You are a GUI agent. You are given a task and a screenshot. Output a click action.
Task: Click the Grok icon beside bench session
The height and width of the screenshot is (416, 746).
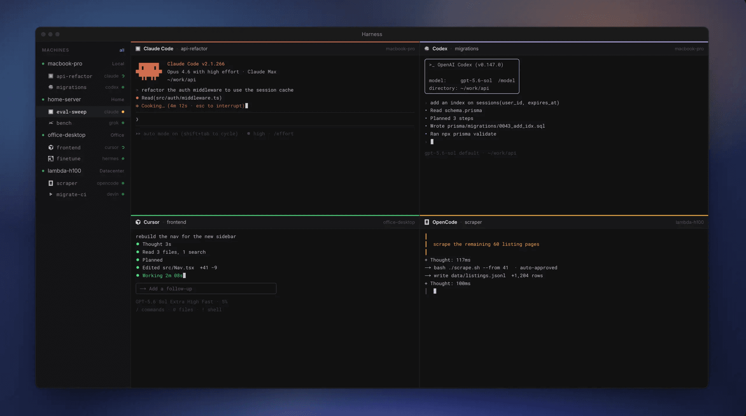point(51,123)
